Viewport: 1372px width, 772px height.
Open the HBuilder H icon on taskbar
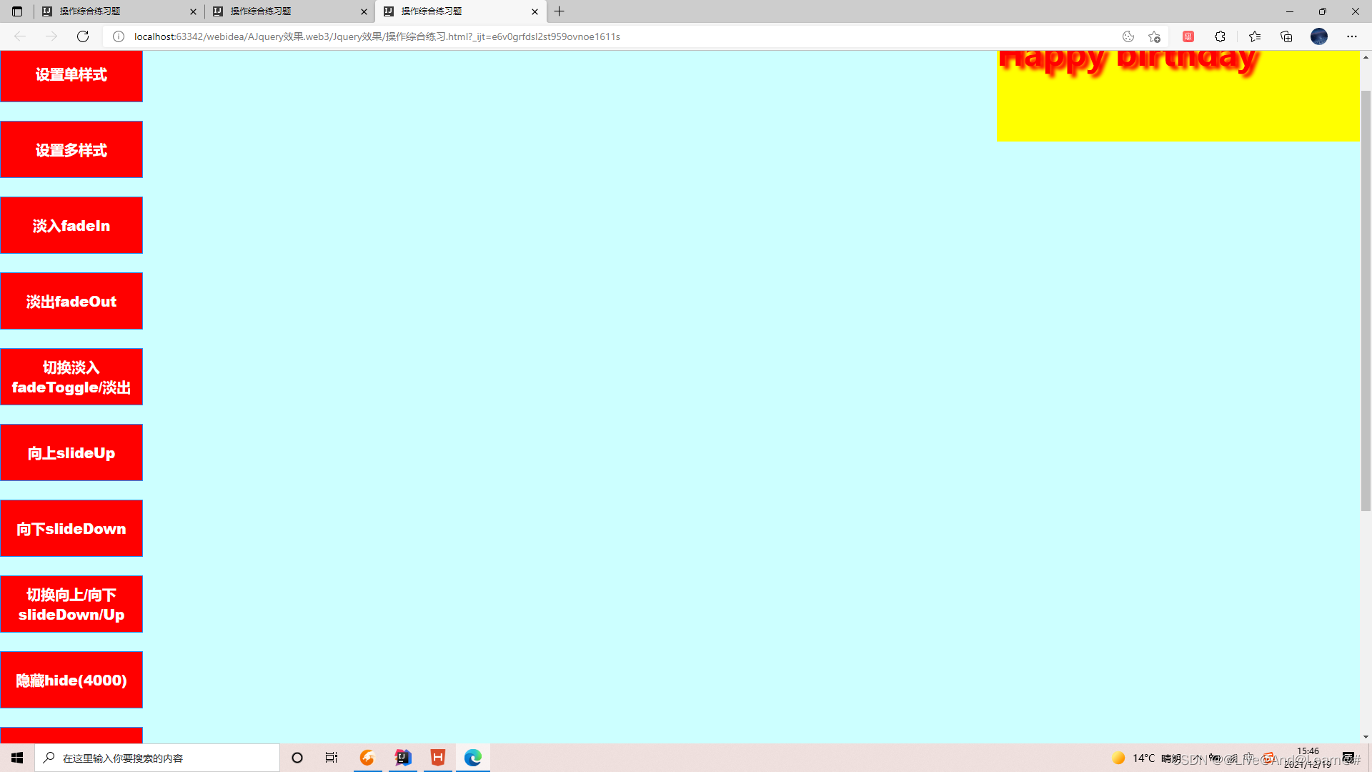click(438, 758)
